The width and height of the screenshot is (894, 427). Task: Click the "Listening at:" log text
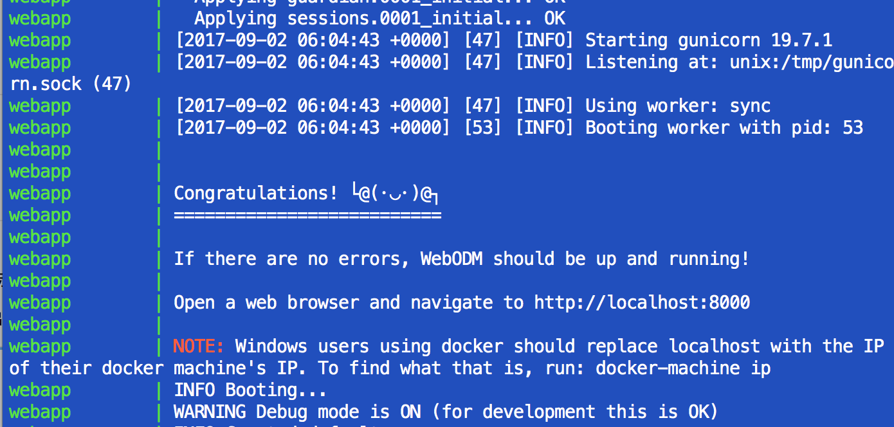point(631,62)
